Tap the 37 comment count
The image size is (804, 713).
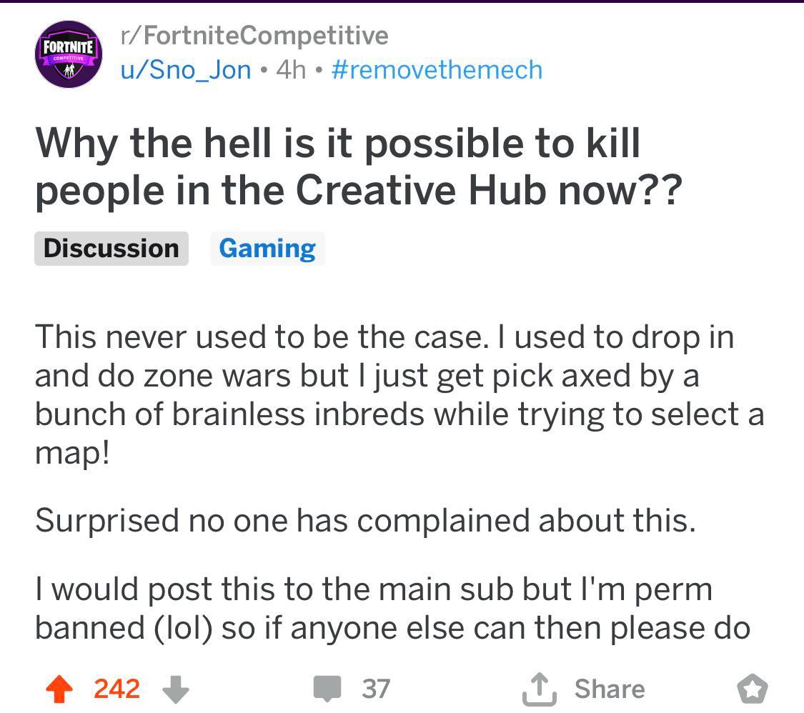374,689
